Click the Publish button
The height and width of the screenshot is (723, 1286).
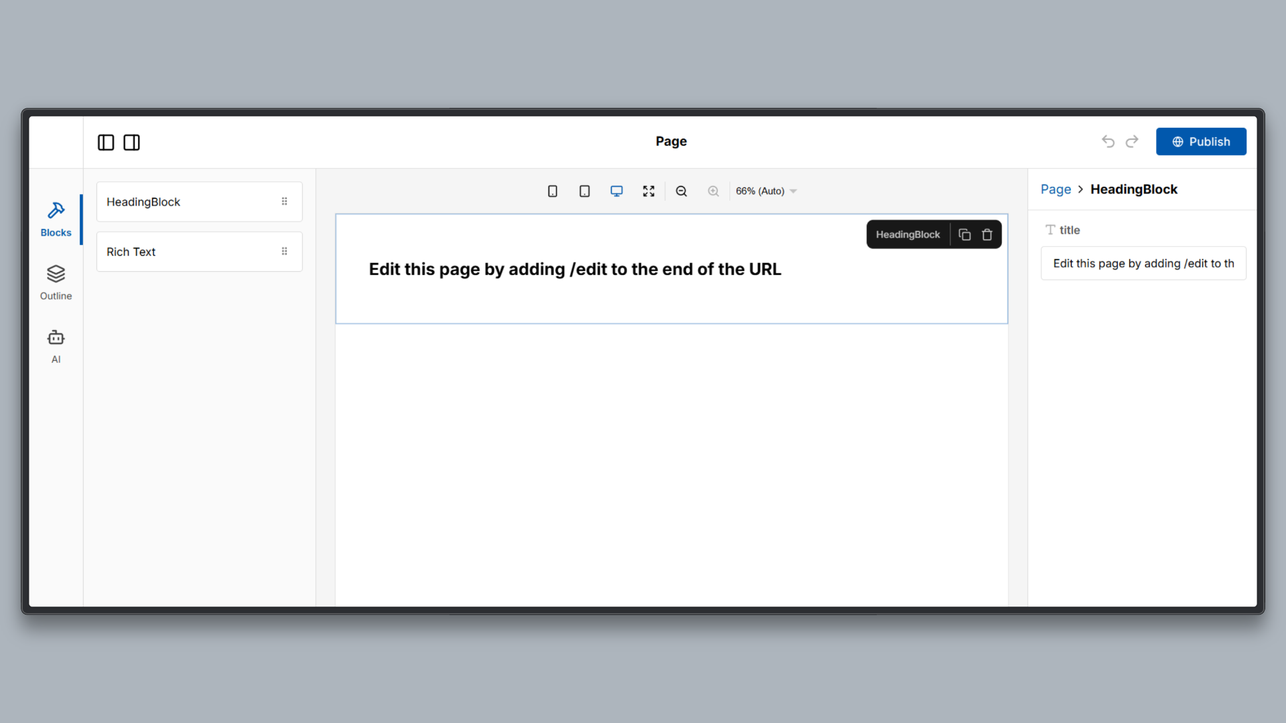pos(1201,141)
